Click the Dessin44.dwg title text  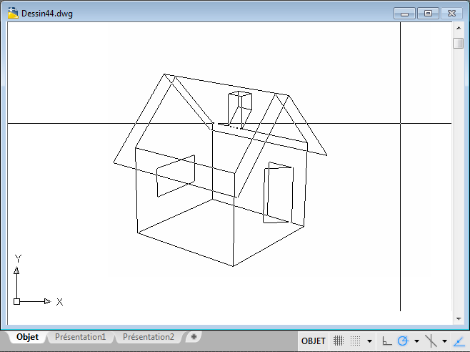[47, 14]
